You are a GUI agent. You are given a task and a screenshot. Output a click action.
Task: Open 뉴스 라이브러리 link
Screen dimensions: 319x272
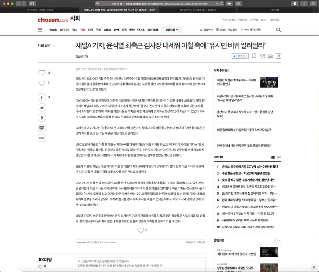(251, 30)
